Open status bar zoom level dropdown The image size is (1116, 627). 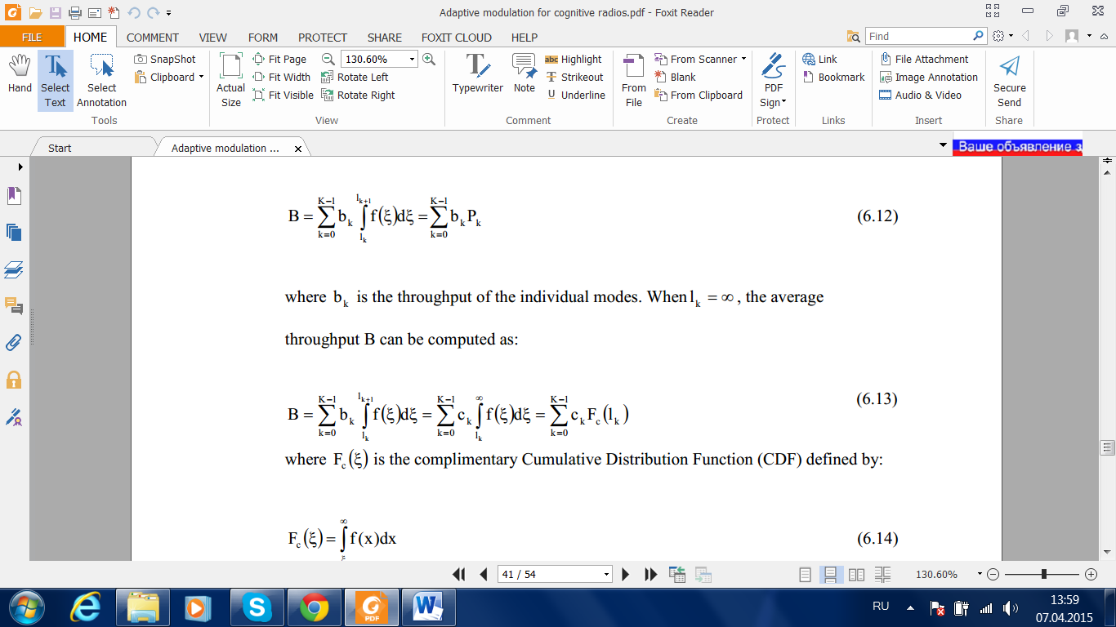tap(980, 575)
